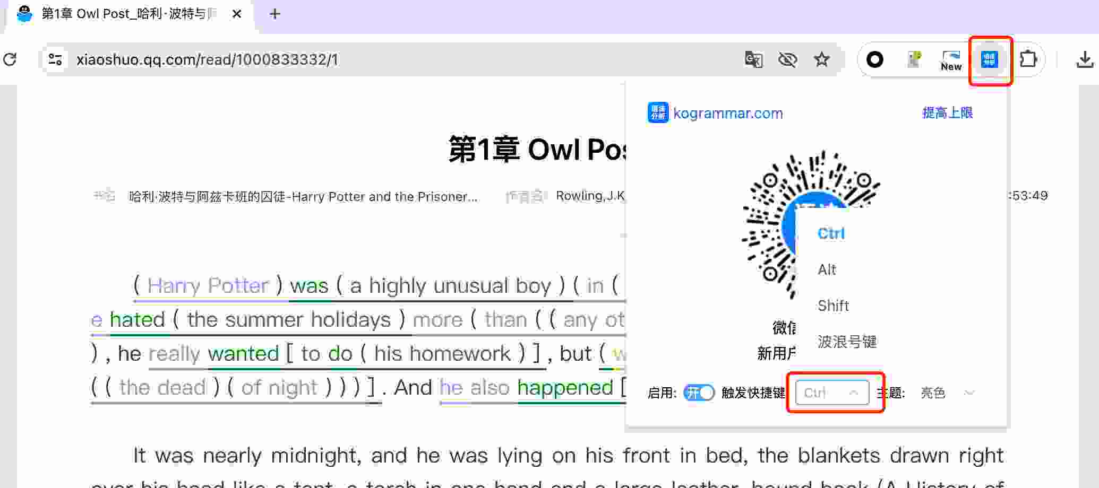Click the 提高上限 link
1099x488 pixels.
click(948, 112)
